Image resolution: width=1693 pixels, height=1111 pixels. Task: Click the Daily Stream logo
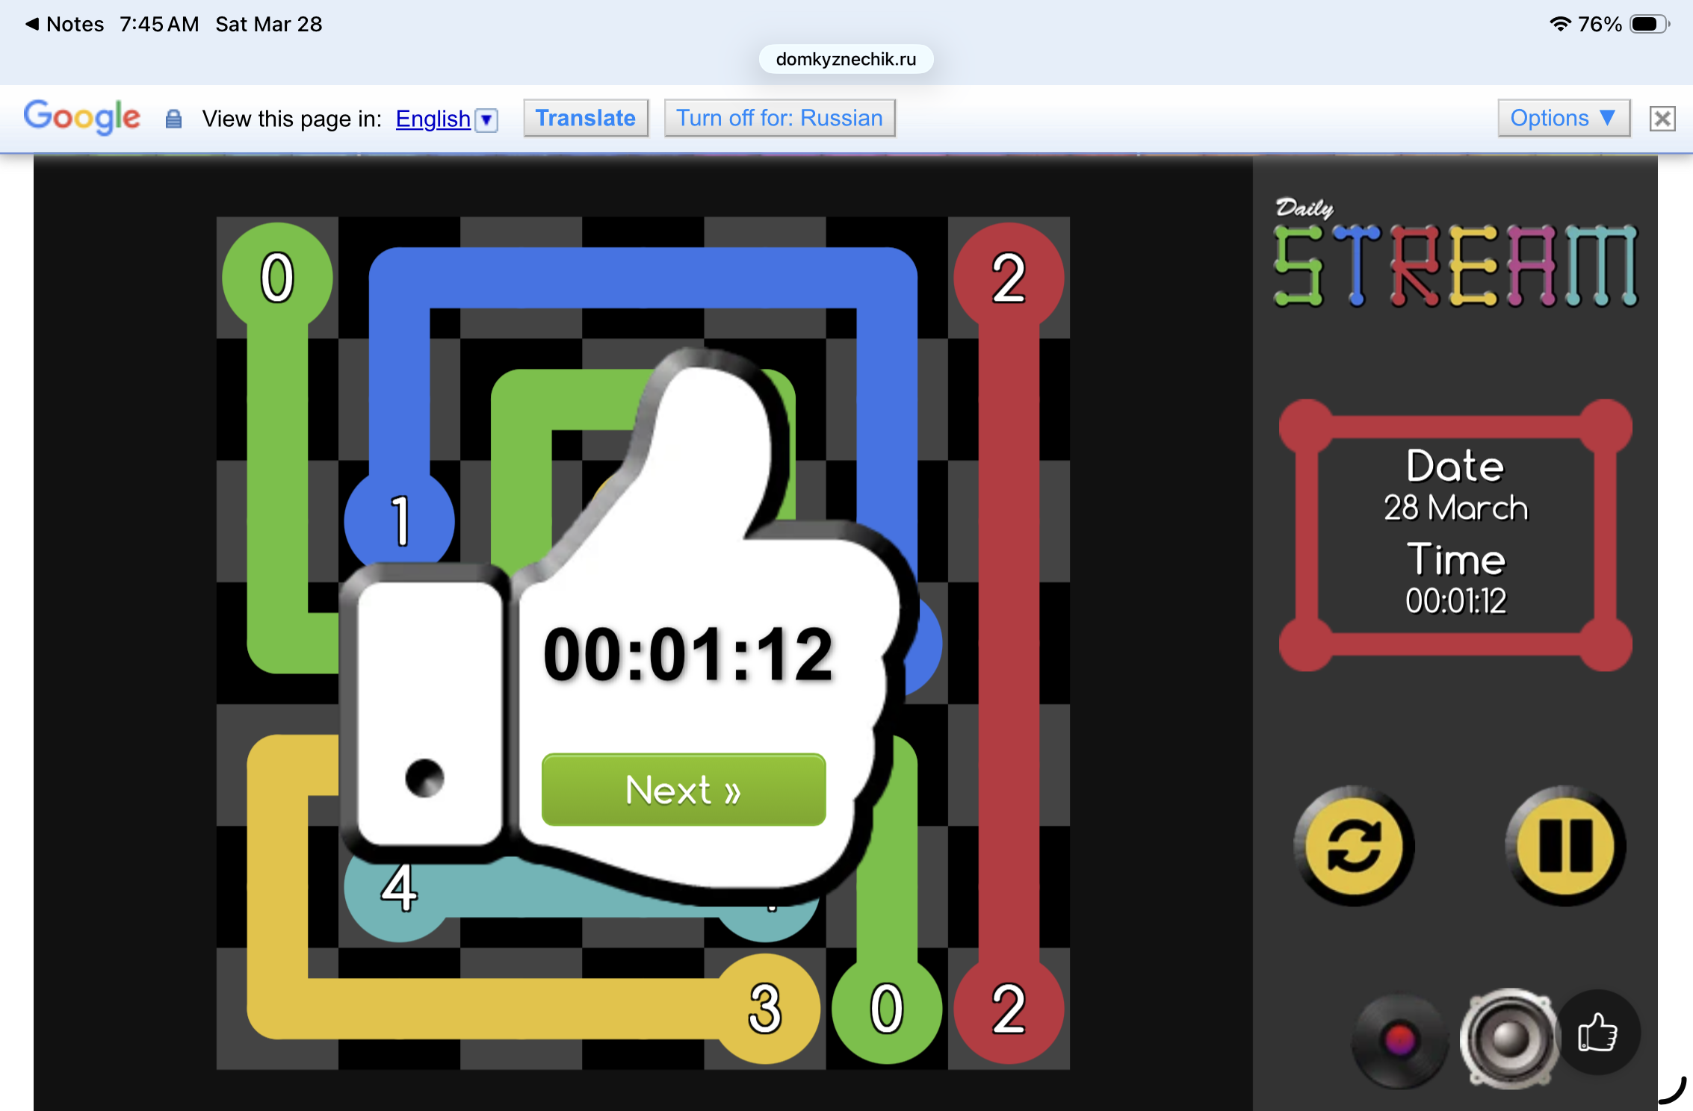click(1455, 254)
